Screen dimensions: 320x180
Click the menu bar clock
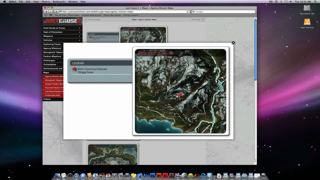point(303,2)
